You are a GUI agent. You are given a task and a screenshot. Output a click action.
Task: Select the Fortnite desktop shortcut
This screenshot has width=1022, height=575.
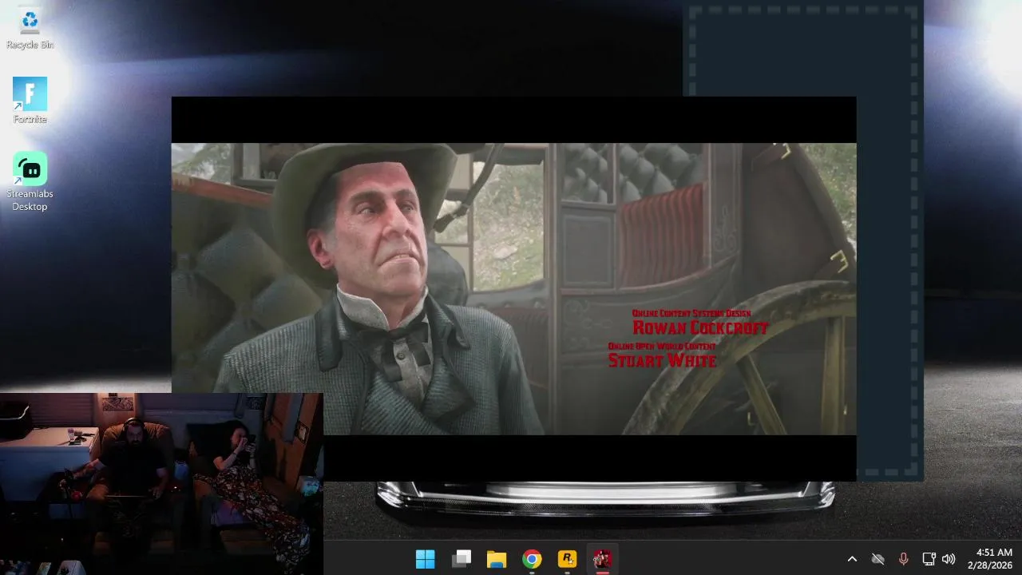click(30, 101)
